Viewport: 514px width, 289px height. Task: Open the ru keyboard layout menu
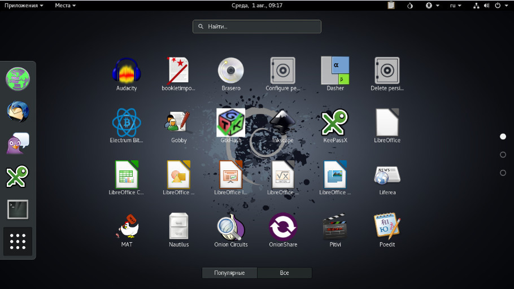[456, 5]
